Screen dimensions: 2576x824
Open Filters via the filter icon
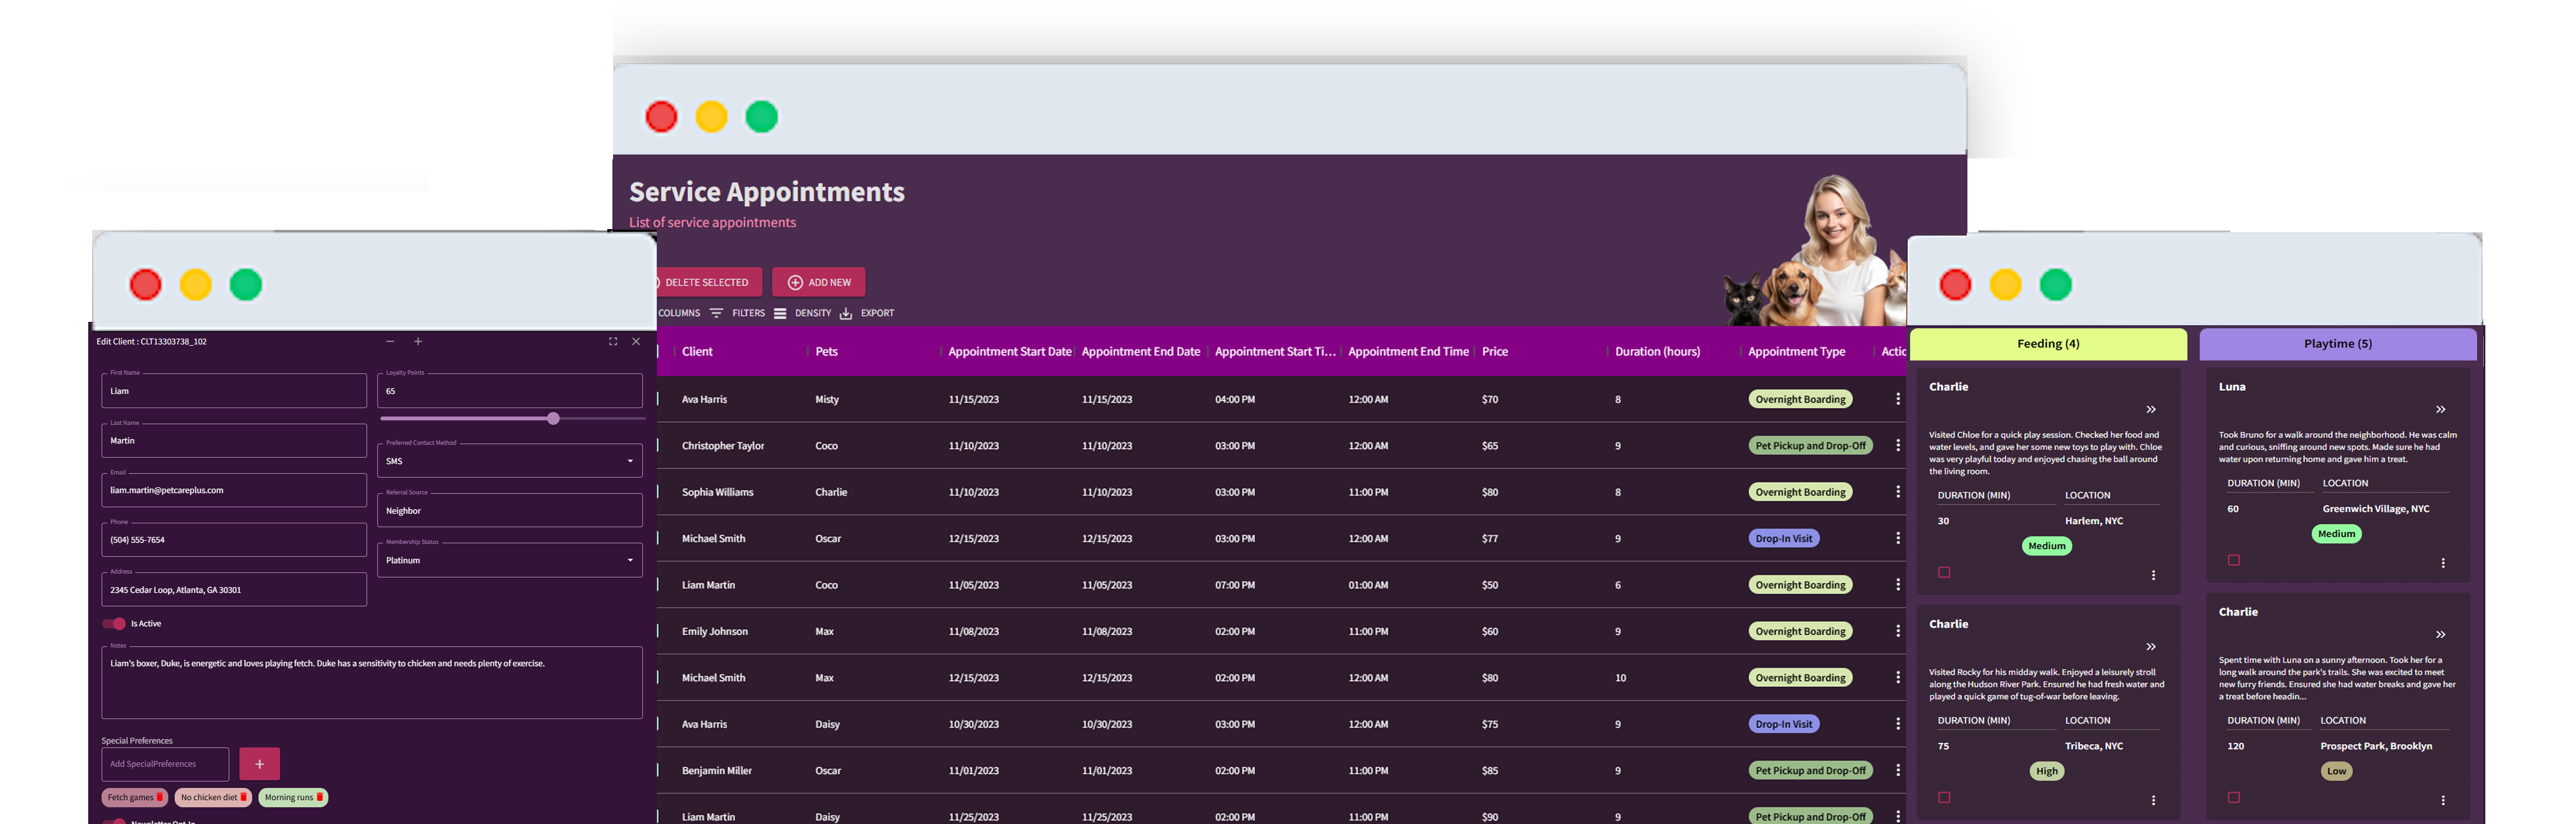click(716, 313)
